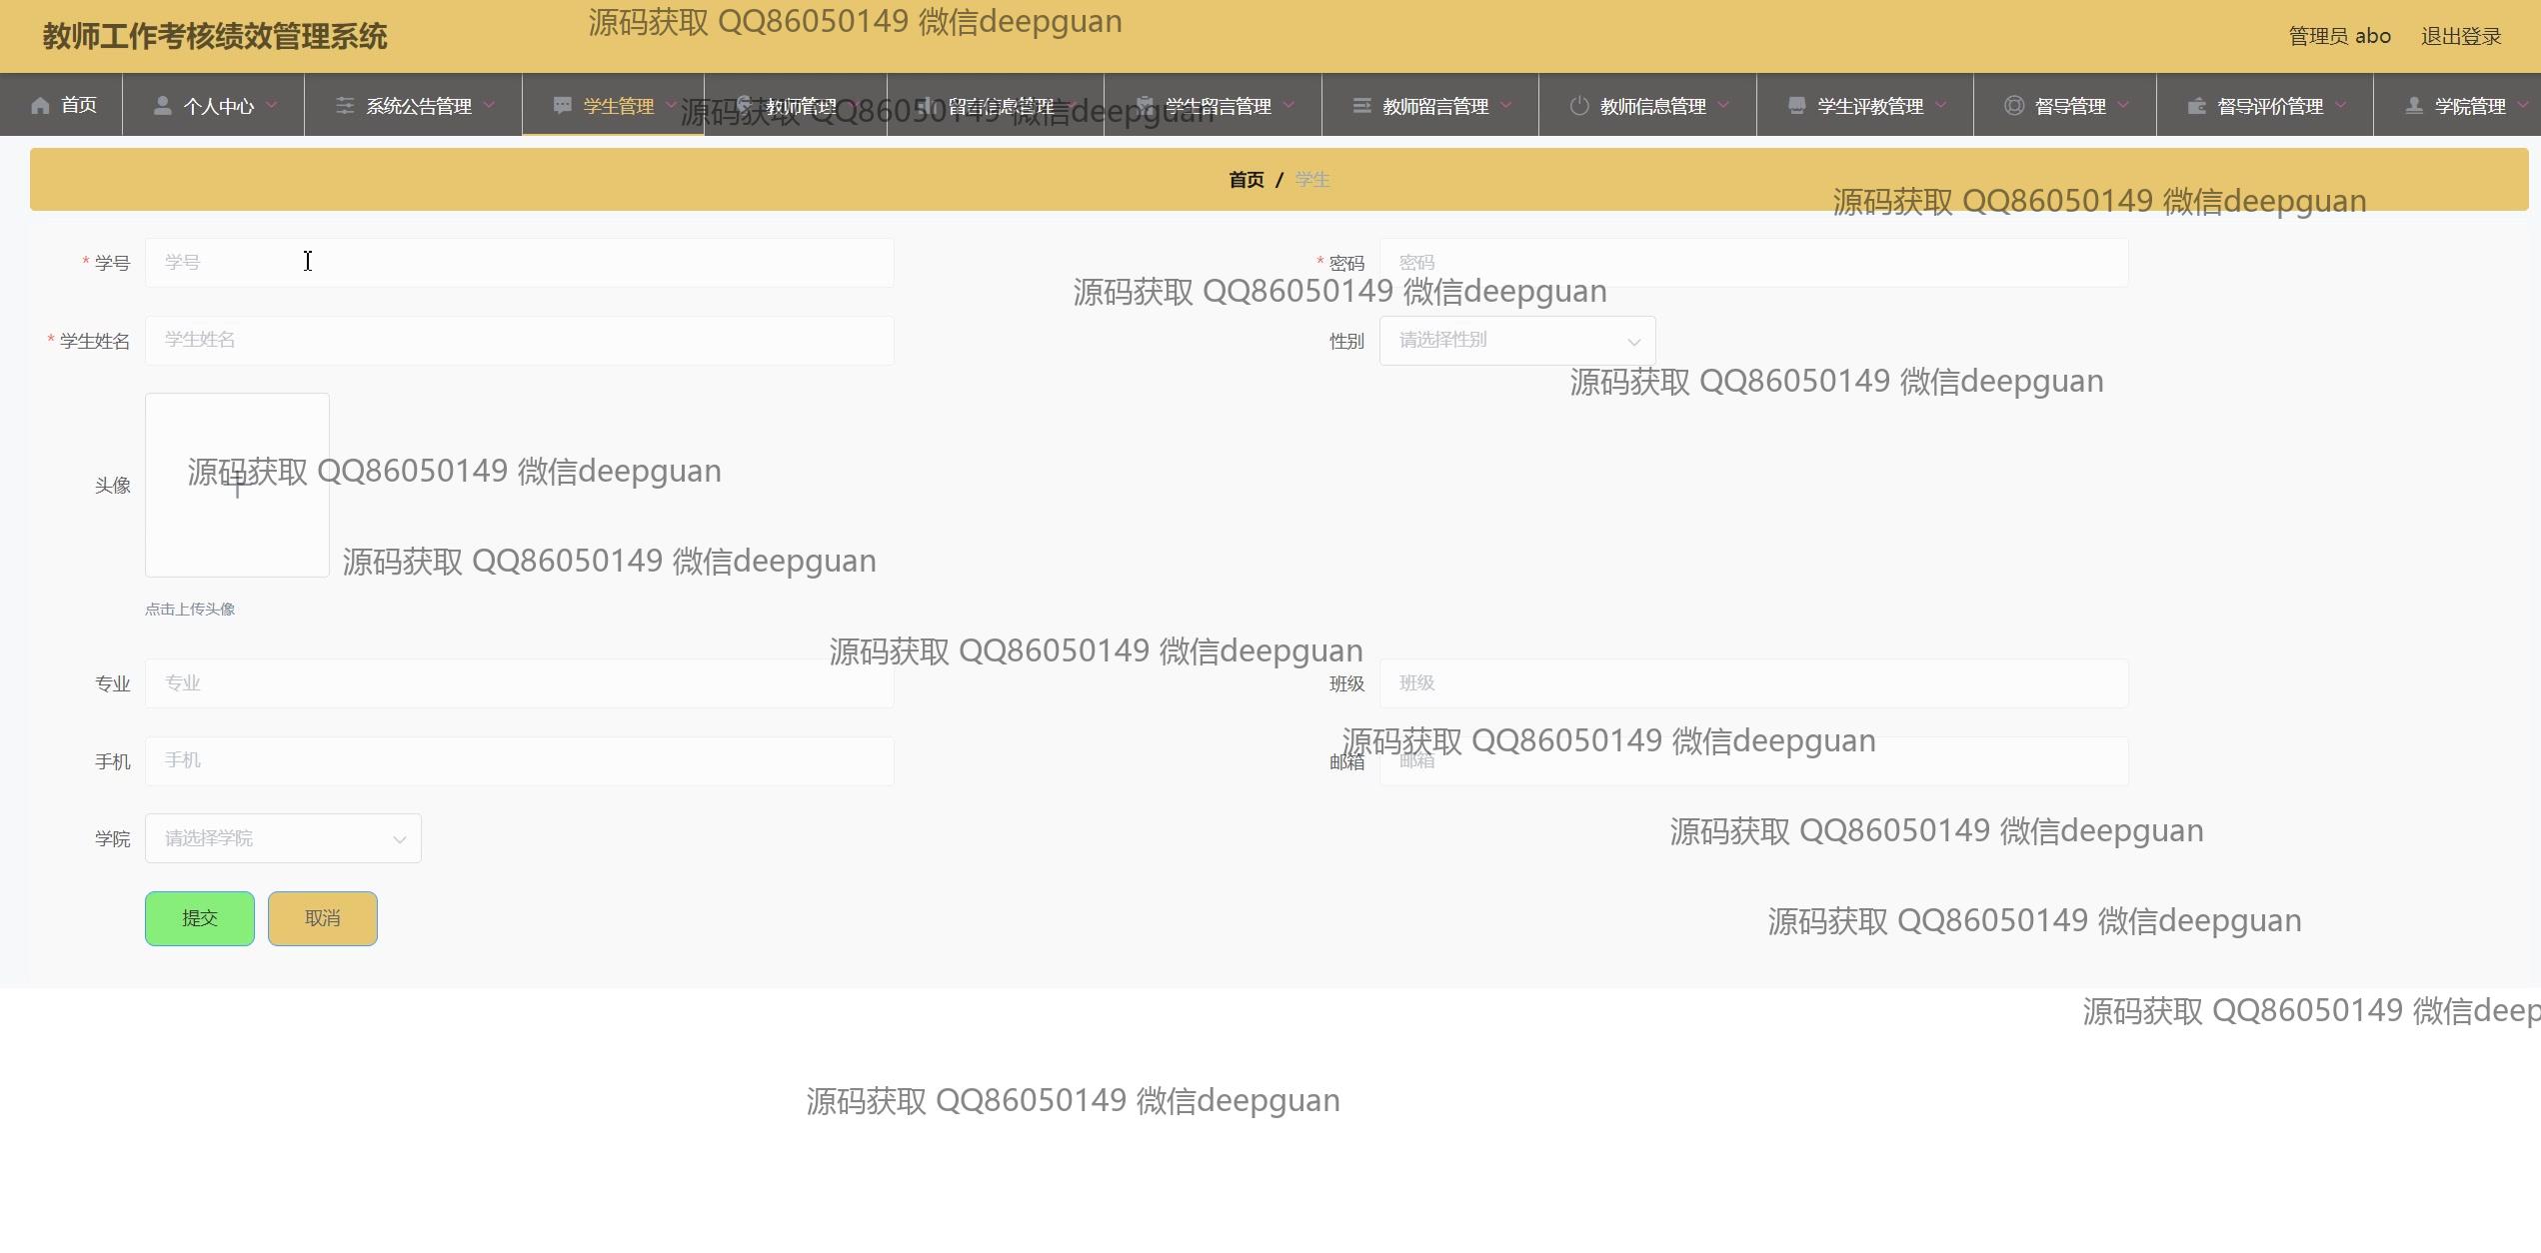
Task: Expand the 督导评价管理 chevron
Action: 2343,105
